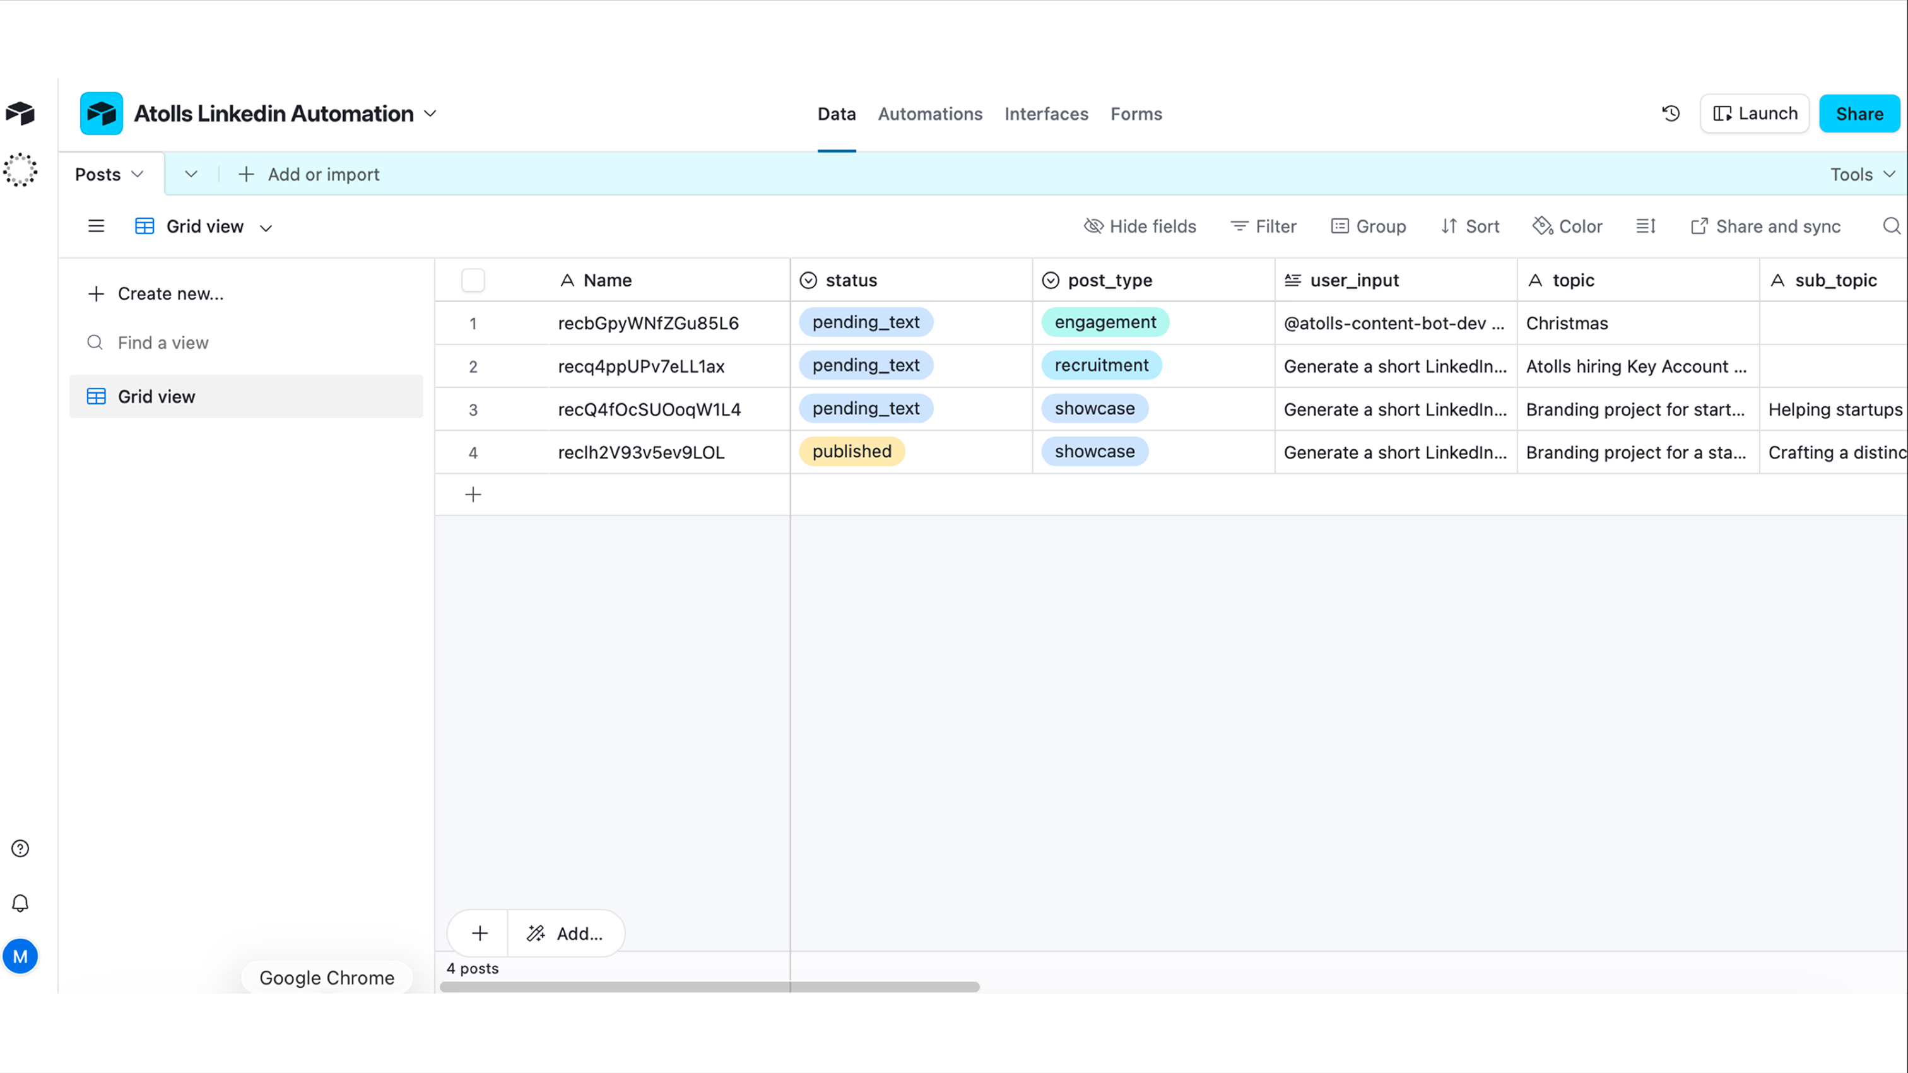Click the status field type icon
The height and width of the screenshot is (1073, 1908).
(808, 280)
